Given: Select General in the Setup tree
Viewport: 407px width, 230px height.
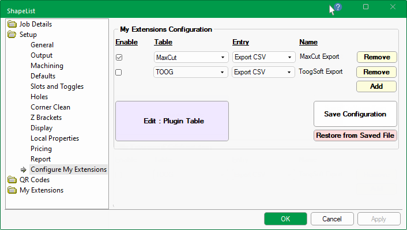Looking at the screenshot, I should [42, 45].
